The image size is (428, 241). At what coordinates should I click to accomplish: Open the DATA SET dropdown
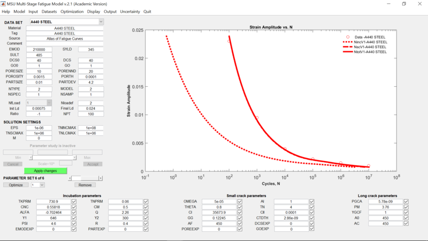[x=101, y=22]
